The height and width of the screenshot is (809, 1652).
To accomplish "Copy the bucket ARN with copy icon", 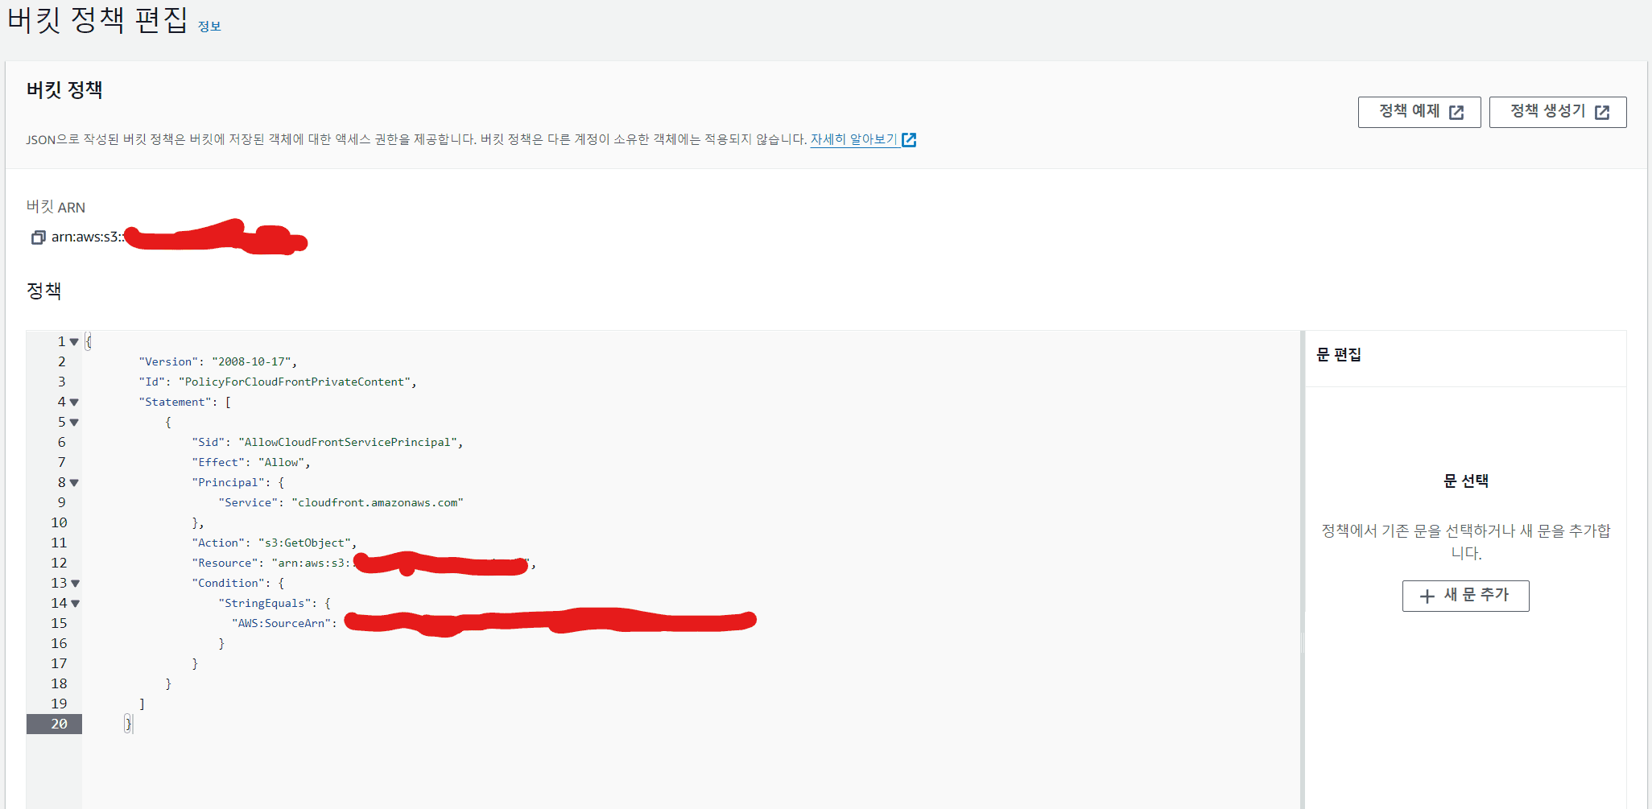I will coord(38,237).
